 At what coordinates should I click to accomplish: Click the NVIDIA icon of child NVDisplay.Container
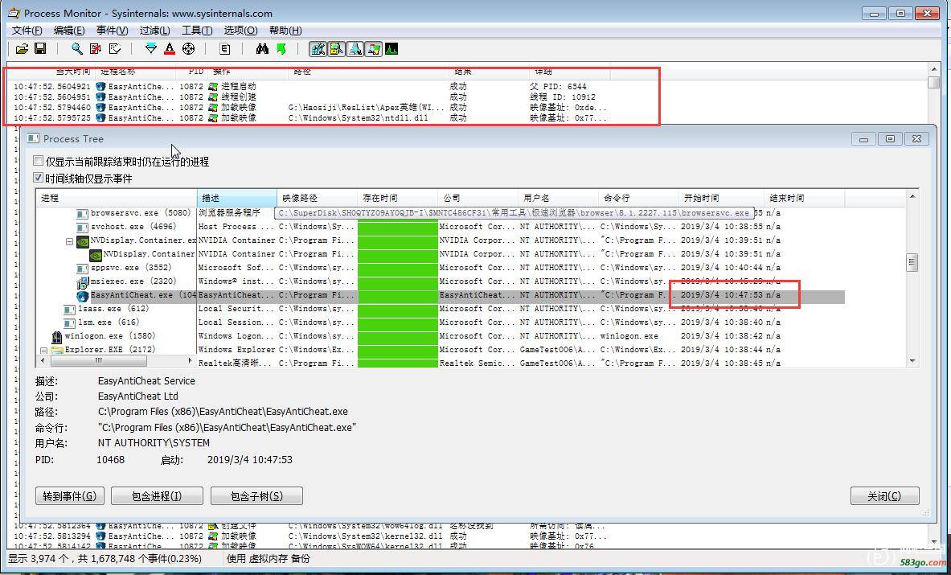point(96,254)
